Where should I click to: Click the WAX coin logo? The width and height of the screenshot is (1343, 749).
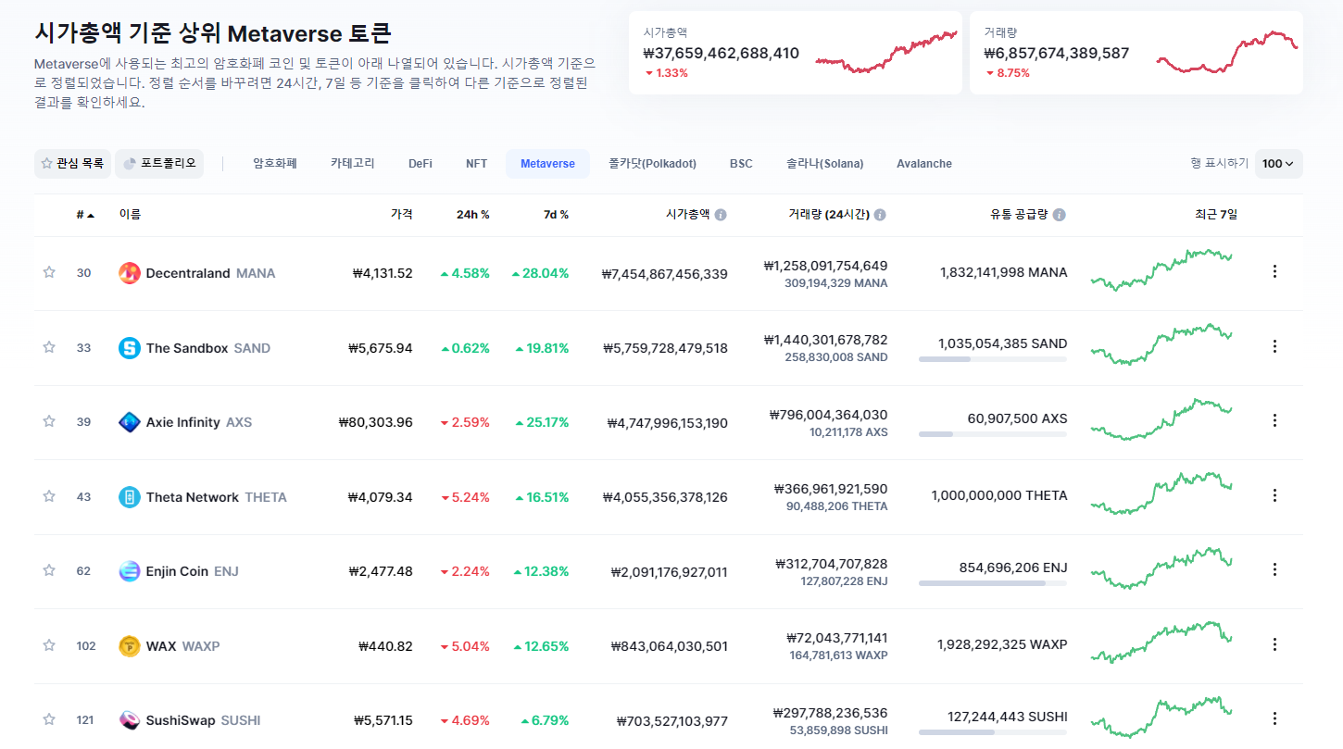point(130,646)
